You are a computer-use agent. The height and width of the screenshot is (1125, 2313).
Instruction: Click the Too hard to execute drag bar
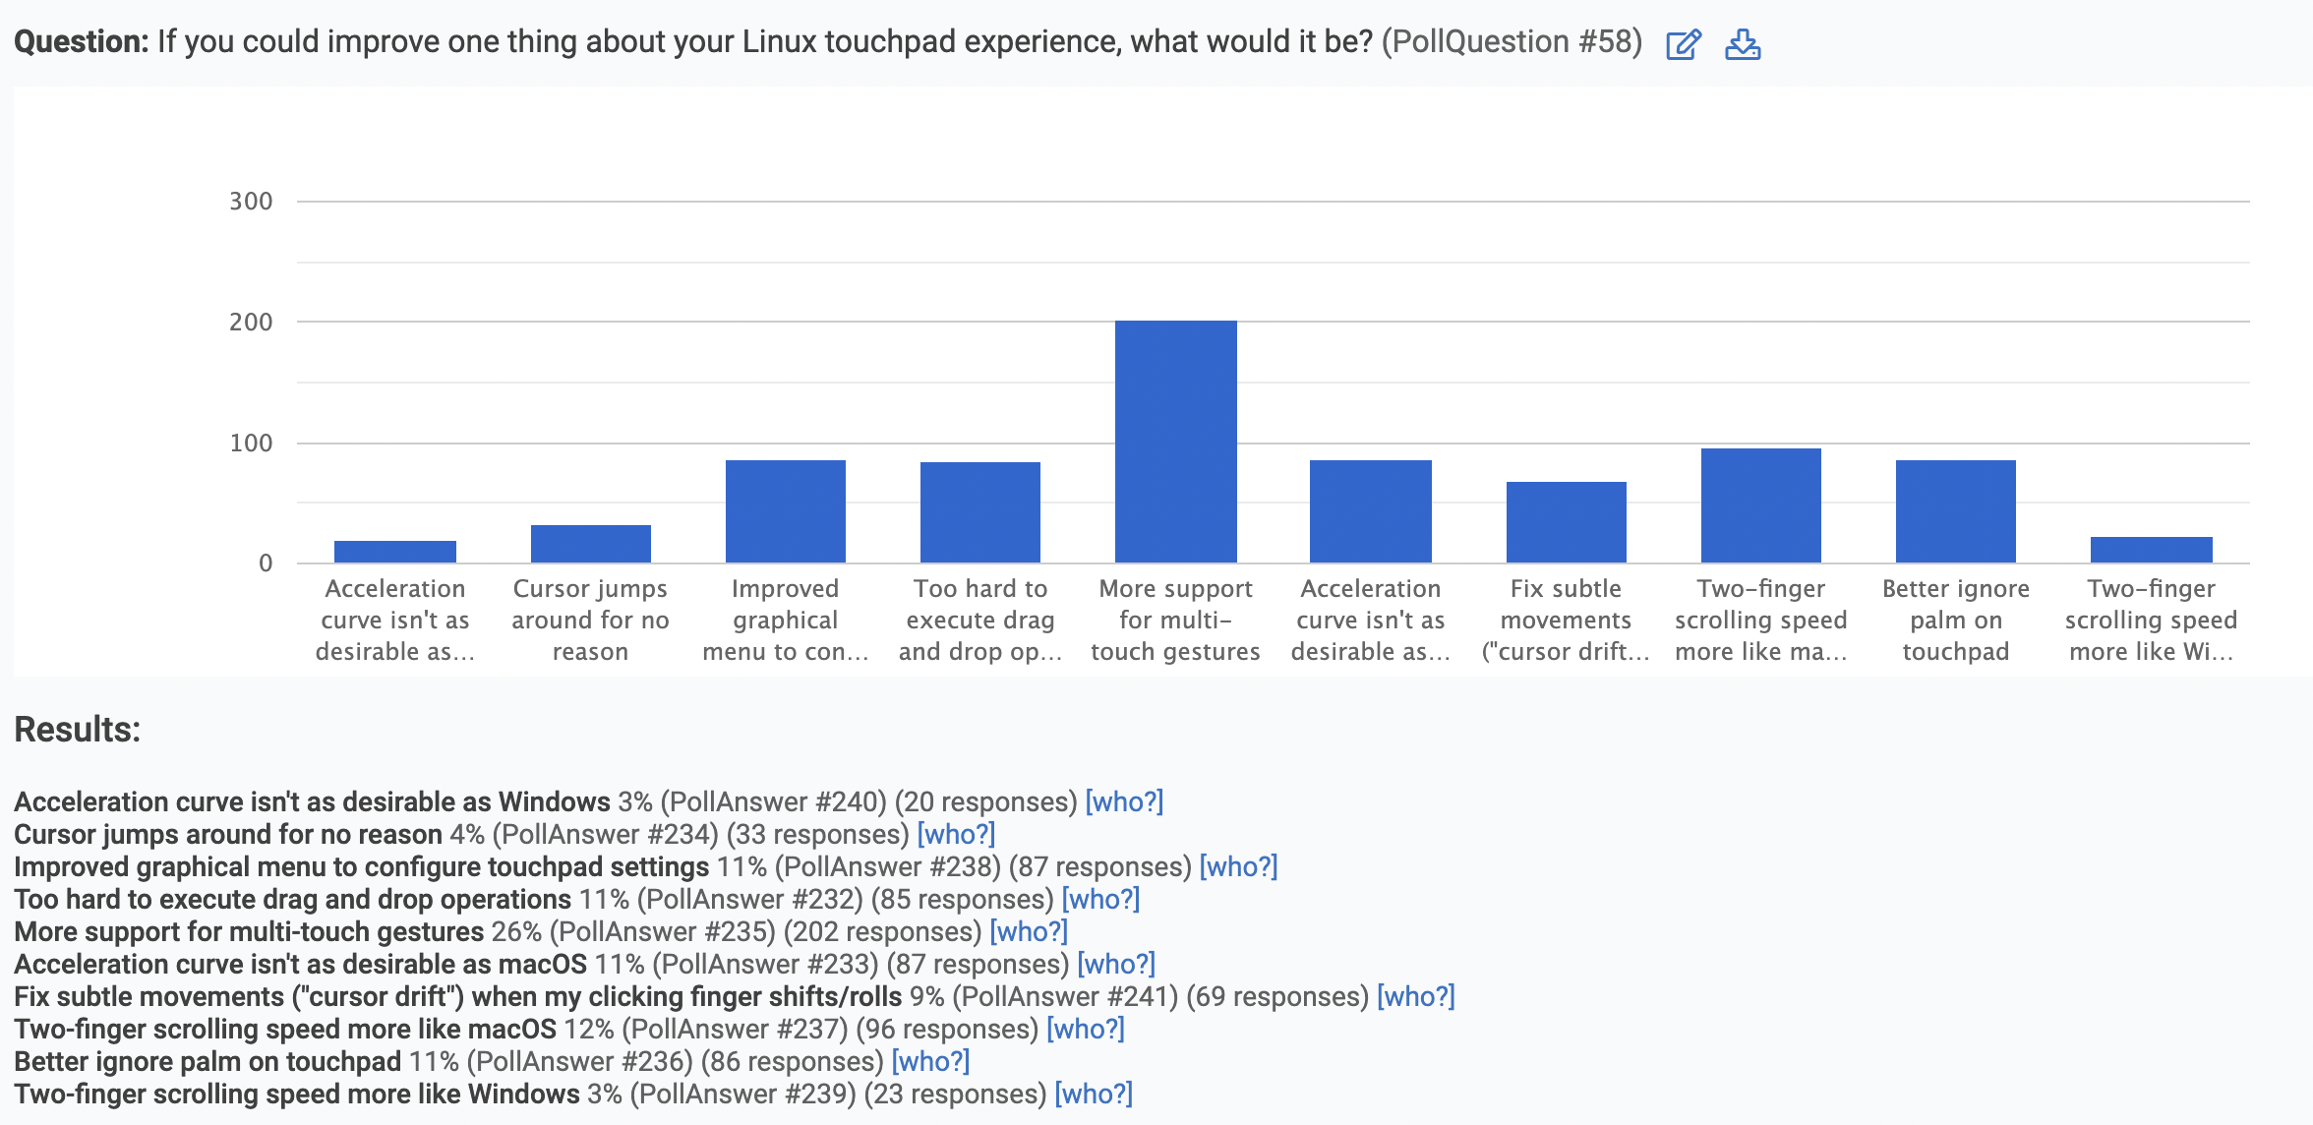coord(979,512)
